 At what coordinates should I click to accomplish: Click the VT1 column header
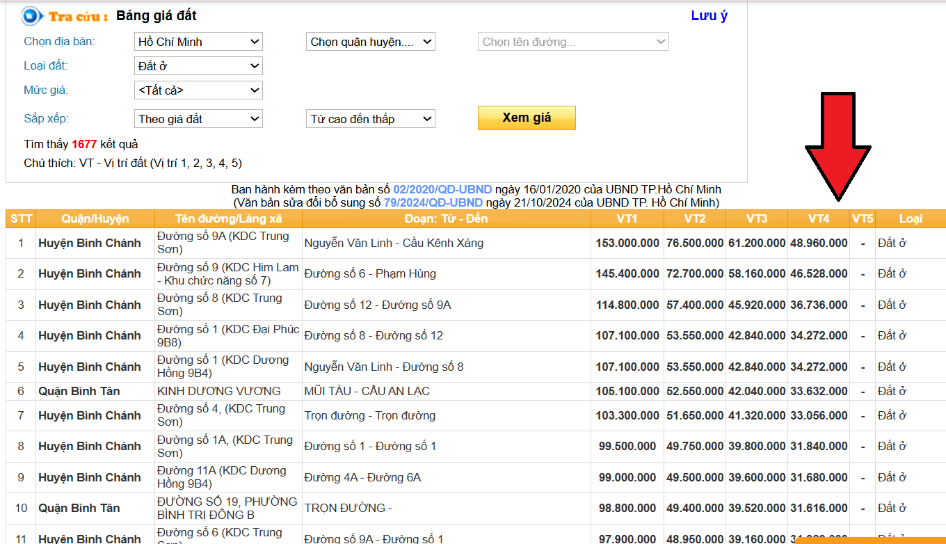pos(627,218)
